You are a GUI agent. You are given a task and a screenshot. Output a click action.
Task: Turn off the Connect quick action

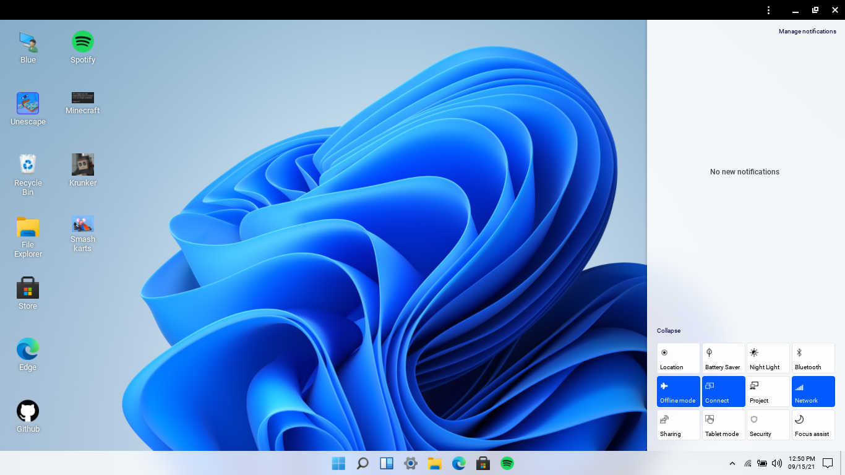click(724, 392)
